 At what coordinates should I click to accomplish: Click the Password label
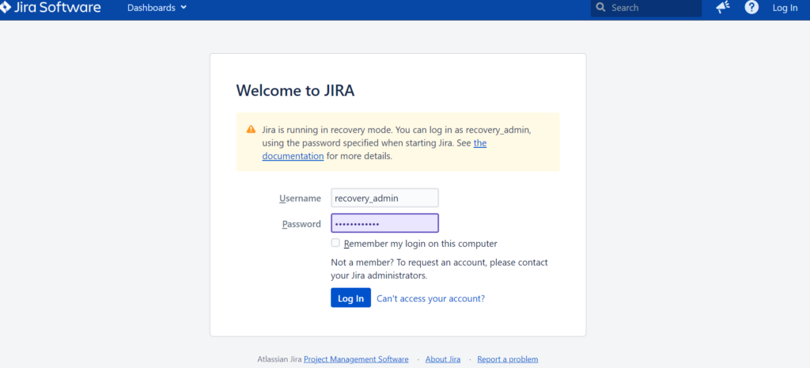coord(301,224)
